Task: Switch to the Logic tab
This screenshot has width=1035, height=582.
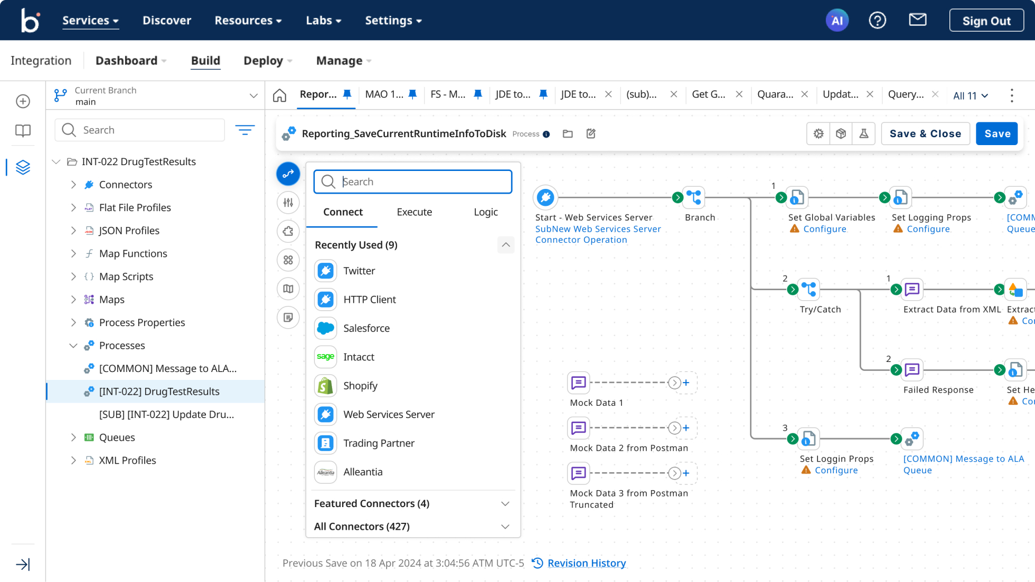Action: (x=485, y=212)
